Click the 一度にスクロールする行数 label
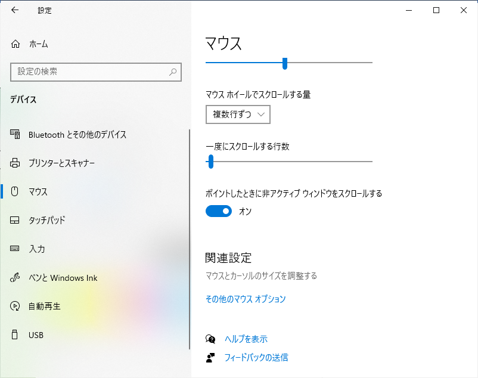 247,147
